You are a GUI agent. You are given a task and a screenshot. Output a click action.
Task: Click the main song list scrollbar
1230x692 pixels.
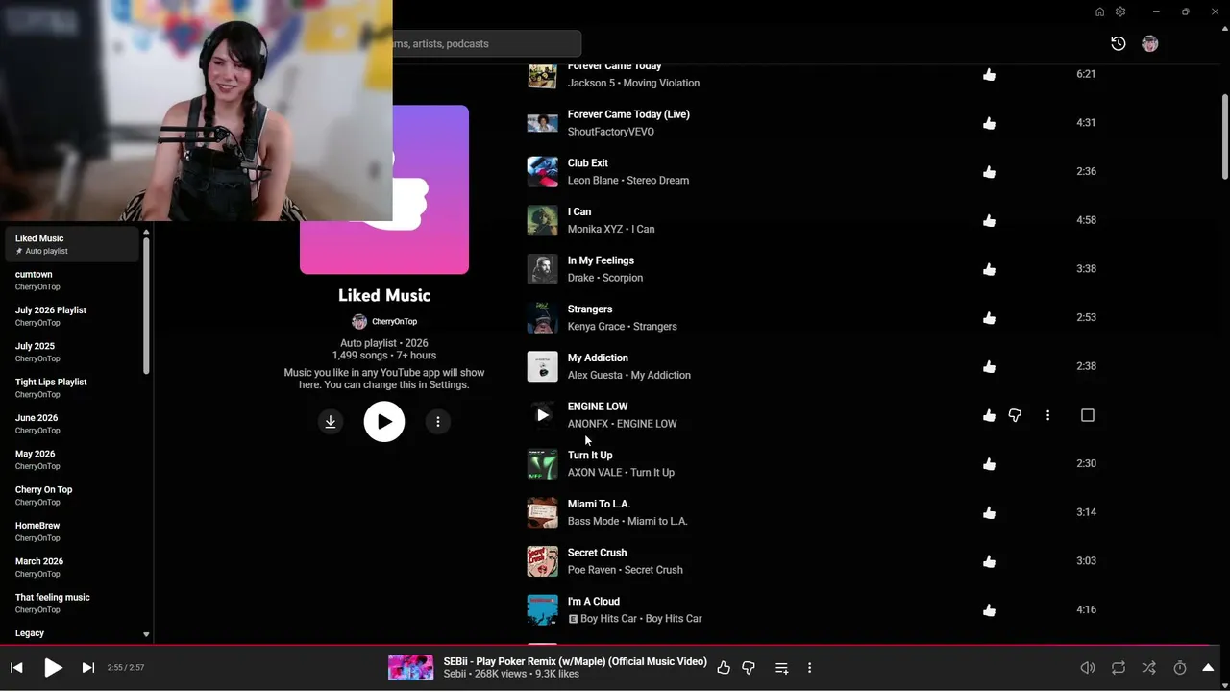[1225, 136]
